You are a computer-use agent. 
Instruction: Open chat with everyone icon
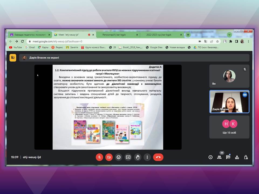point(228,157)
